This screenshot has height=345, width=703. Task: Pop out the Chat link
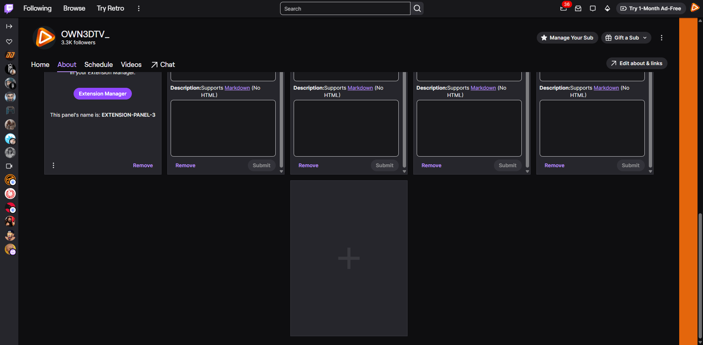(x=163, y=64)
